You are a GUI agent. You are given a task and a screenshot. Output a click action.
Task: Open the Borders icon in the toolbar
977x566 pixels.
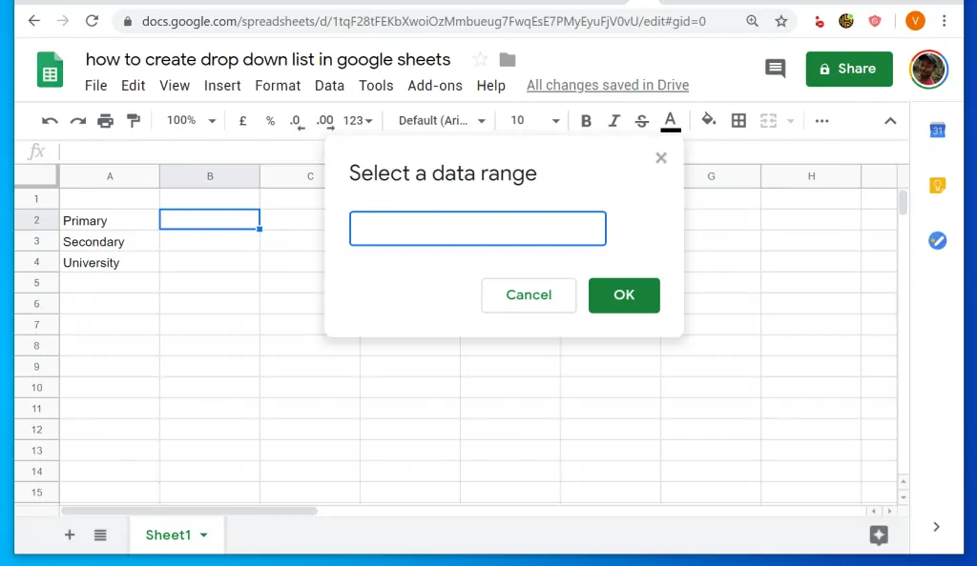click(739, 120)
